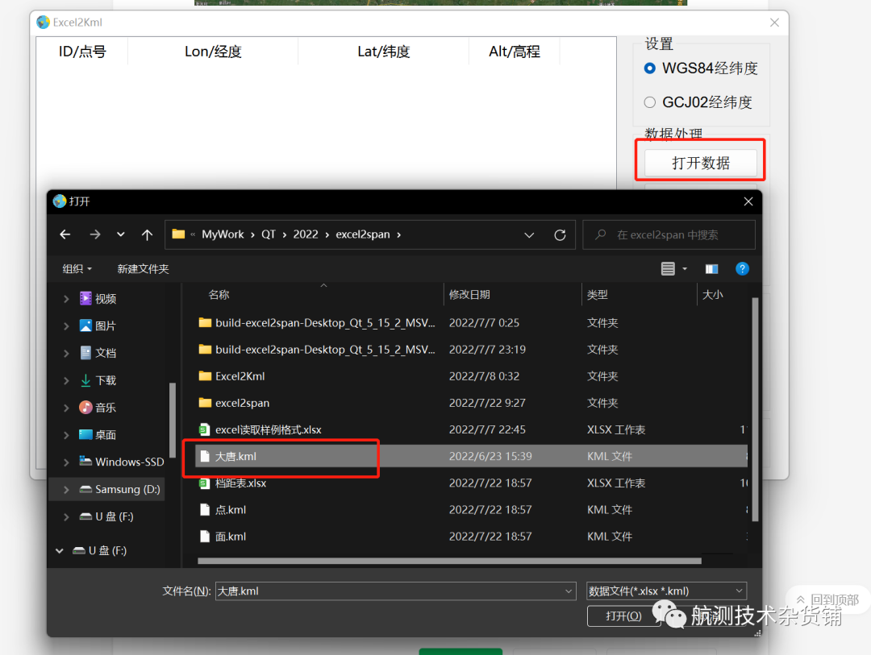This screenshot has width=871, height=655.
Task: Open the 组织 menu
Action: tap(77, 268)
